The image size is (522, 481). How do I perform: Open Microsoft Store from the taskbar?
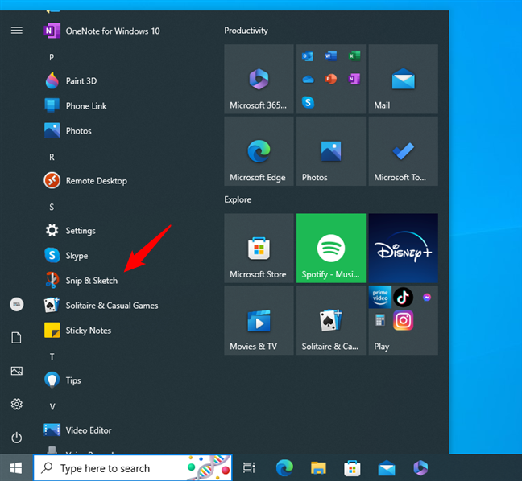coord(352,467)
